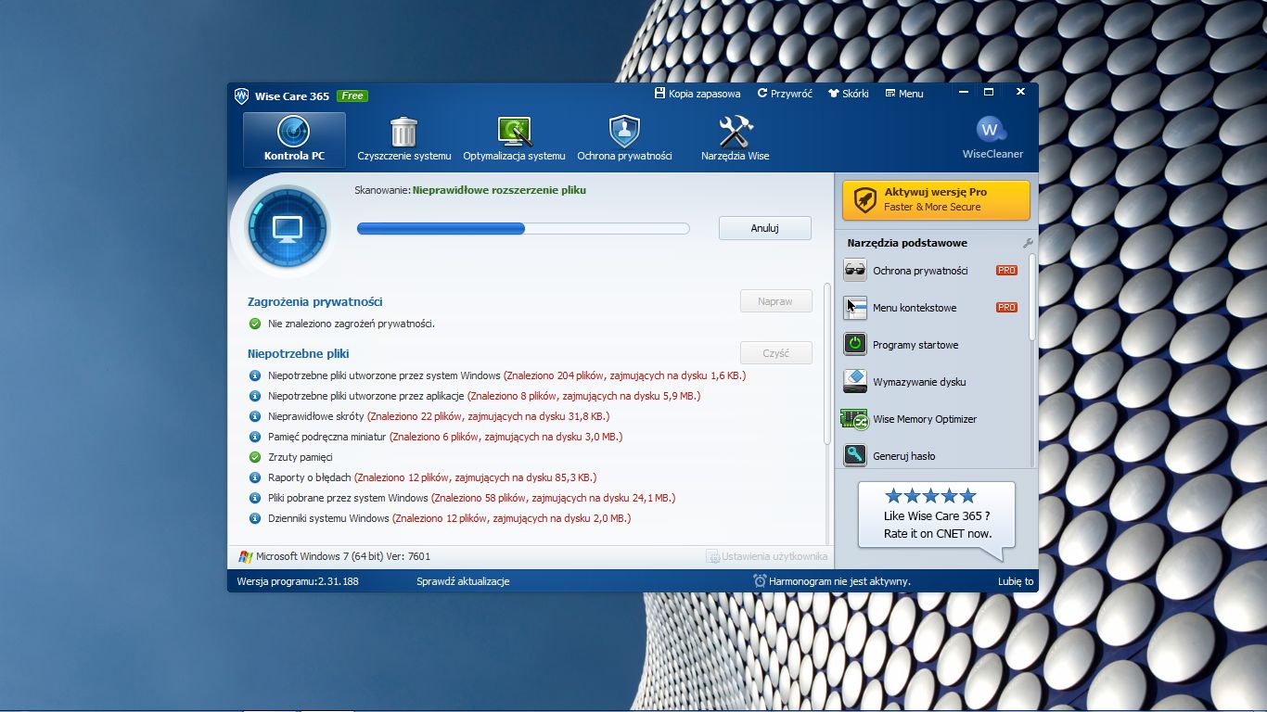
Task: Click the info icon for Niepotrzebne pliki utworzone przez system Windows
Action: [x=255, y=375]
